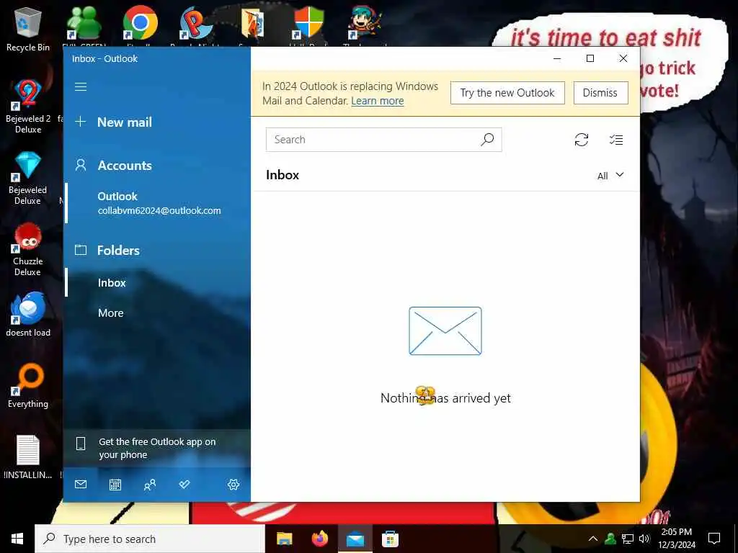Select the !INSTALLIN... text file
The height and width of the screenshot is (553, 738).
28,457
